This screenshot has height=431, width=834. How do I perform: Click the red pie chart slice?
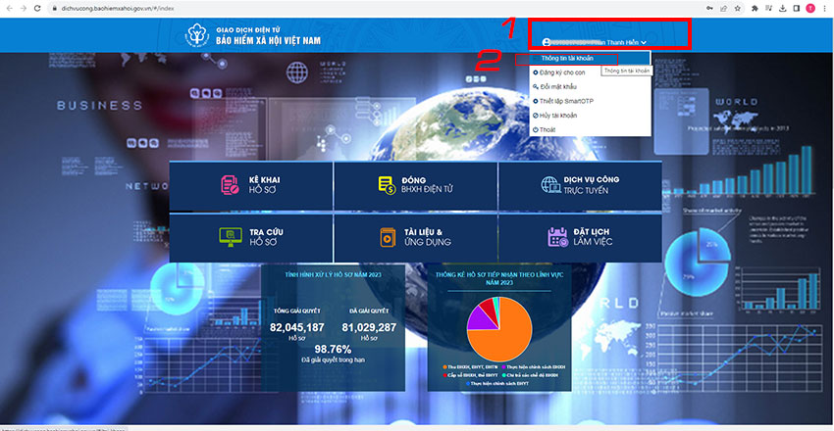[x=491, y=308]
